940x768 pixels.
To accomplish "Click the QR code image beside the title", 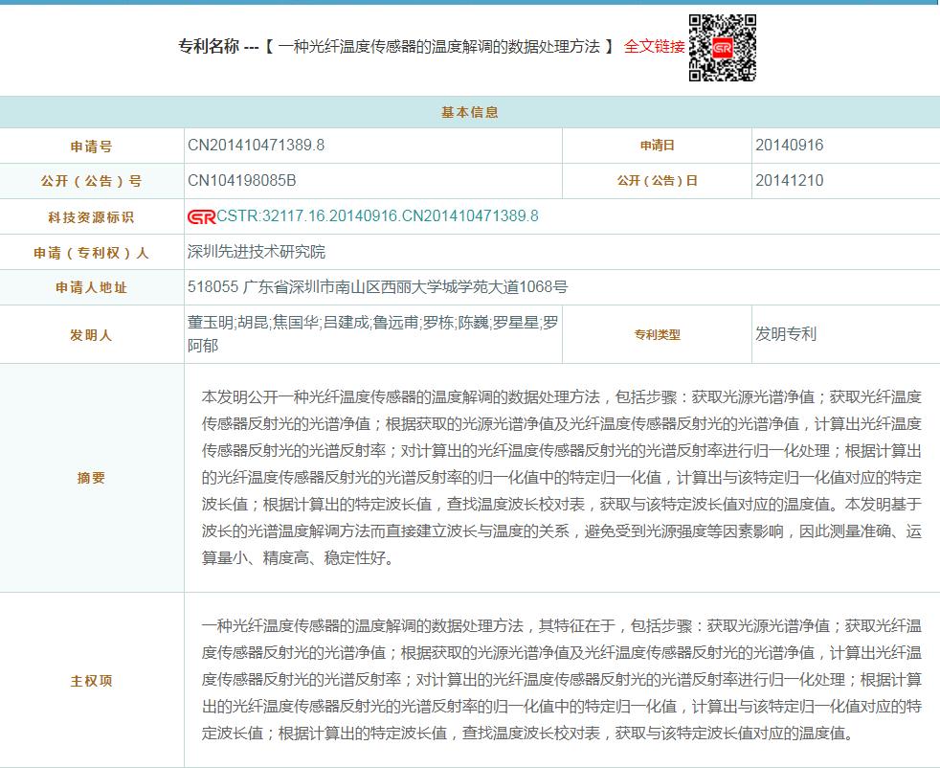I will (723, 48).
